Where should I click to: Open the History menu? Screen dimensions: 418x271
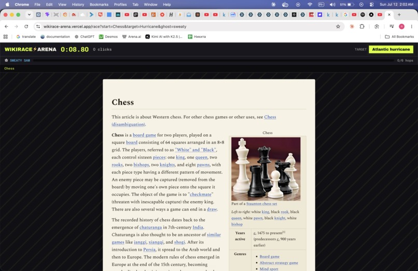[x=78, y=4]
